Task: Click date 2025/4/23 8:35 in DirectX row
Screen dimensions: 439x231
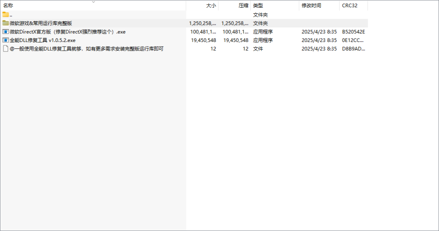Action: point(319,32)
